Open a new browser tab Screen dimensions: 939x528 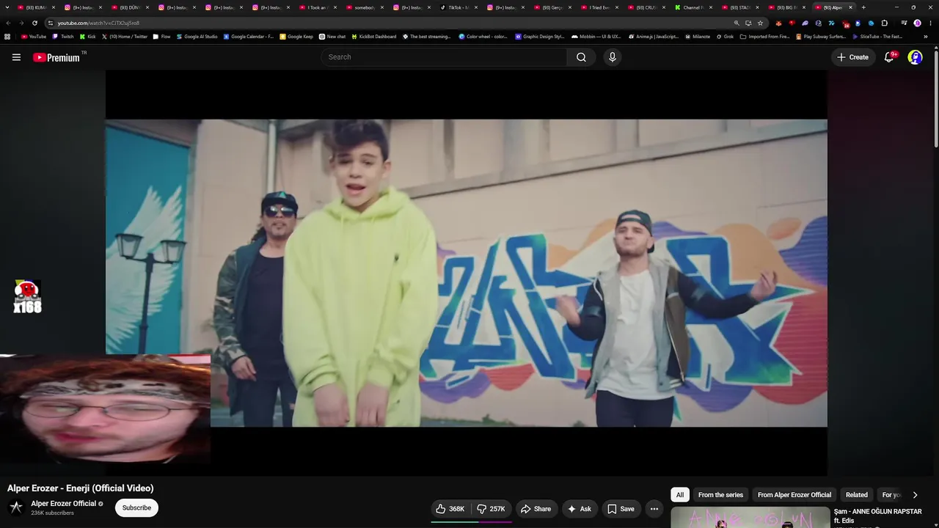863,7
